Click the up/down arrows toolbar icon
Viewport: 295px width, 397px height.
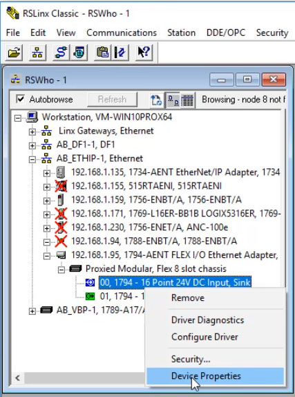click(120, 53)
